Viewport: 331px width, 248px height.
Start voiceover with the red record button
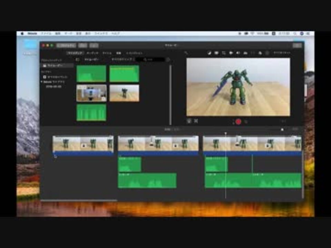(x=238, y=122)
